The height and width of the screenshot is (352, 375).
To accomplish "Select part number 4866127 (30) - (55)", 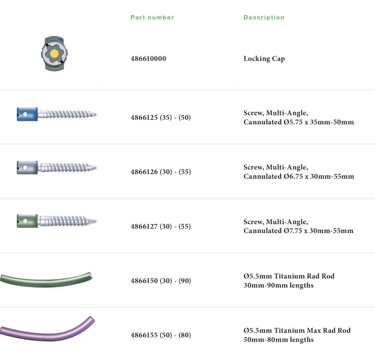I will 160,226.
